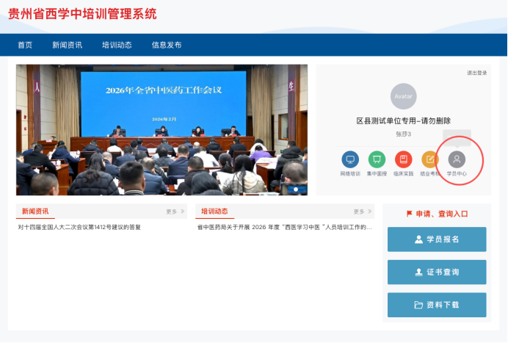The image size is (508, 343).
Task: Open news 对十四届全国人大二次会议第1412号建议的答复
Action: pos(79,227)
